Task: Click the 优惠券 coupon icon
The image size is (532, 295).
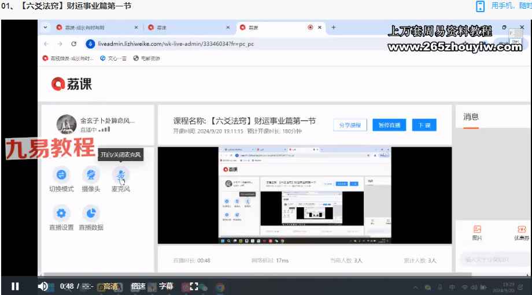Action: 522,230
